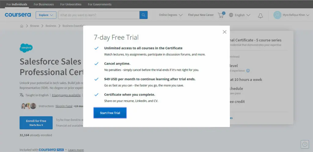Click the user profile avatar

point(277,15)
